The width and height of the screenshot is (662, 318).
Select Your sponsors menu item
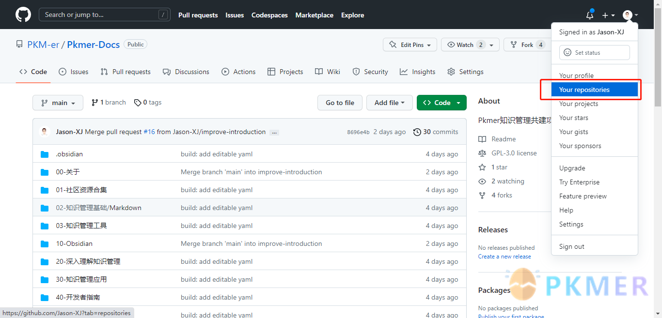pos(595,146)
